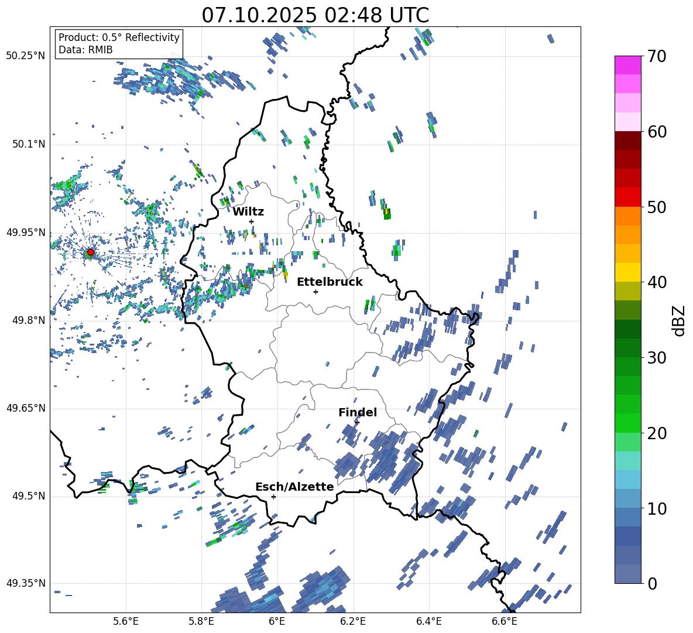Click the 0 tick label on colorbar
Screen dimensions: 693x633
click(x=651, y=584)
